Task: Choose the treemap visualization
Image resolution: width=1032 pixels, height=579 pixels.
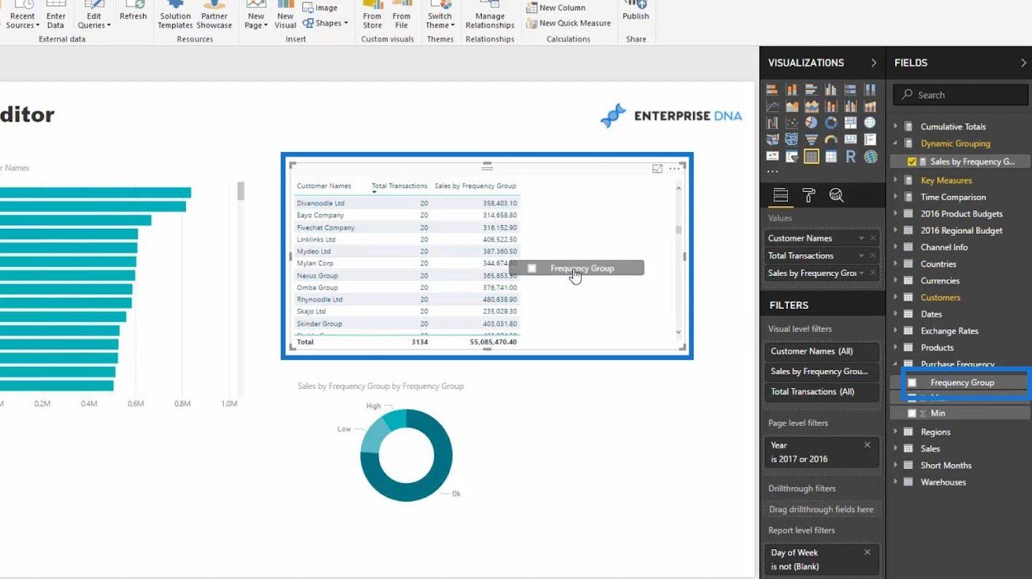Action: click(851, 122)
